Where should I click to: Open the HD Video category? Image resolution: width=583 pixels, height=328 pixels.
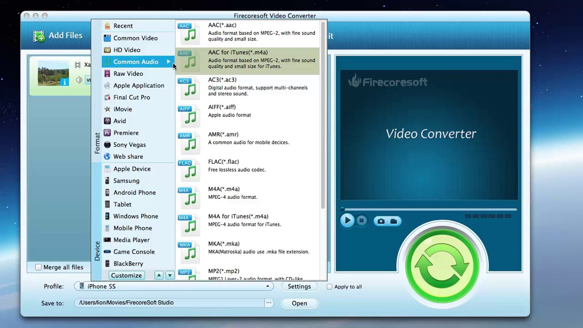tap(127, 50)
